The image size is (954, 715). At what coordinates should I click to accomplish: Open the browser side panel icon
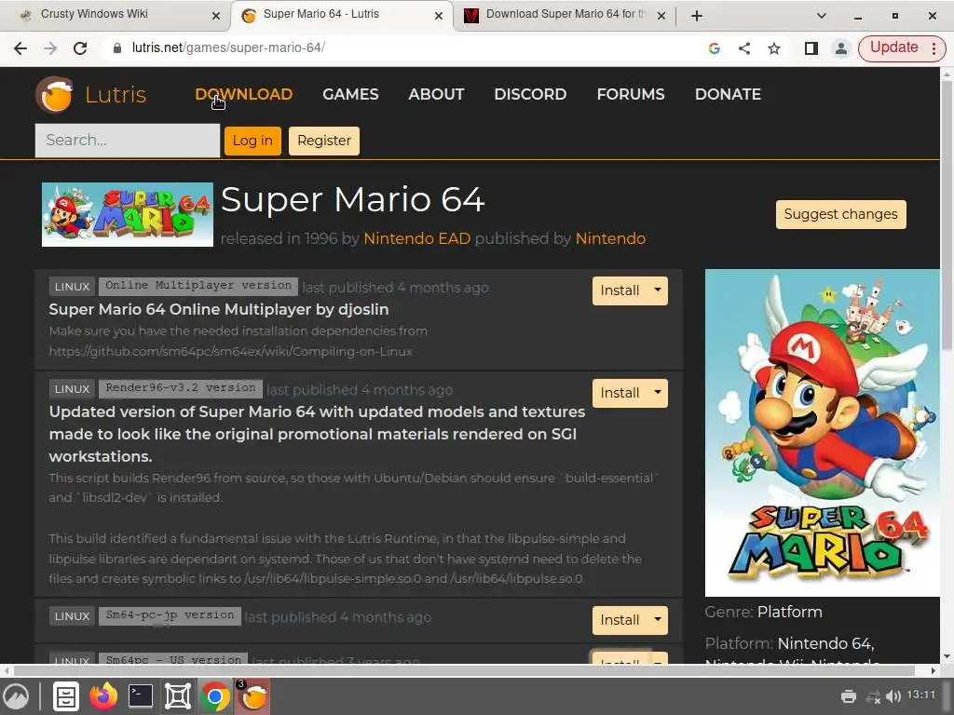tap(811, 48)
